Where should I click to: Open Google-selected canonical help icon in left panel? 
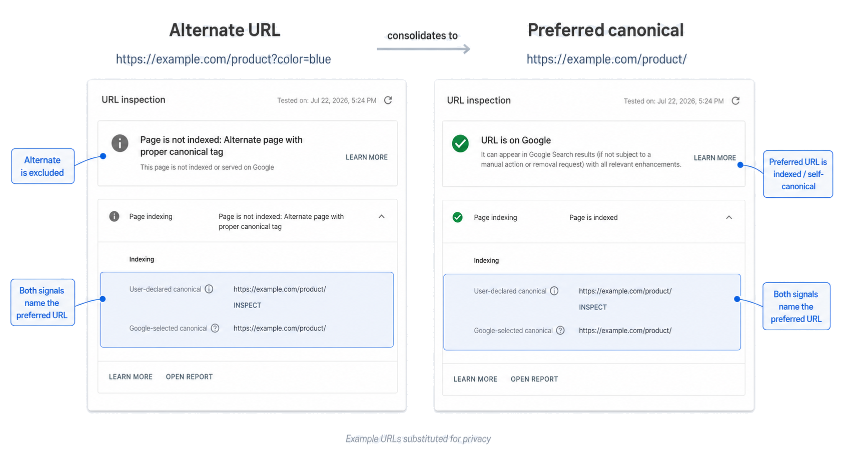(x=215, y=328)
